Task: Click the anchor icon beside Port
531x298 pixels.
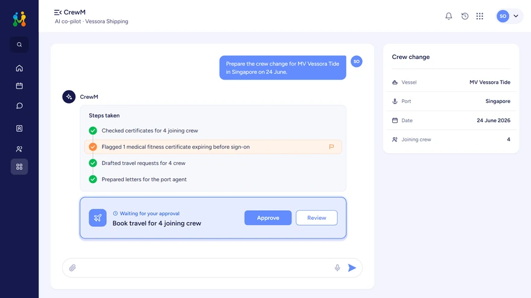Action: [395, 101]
